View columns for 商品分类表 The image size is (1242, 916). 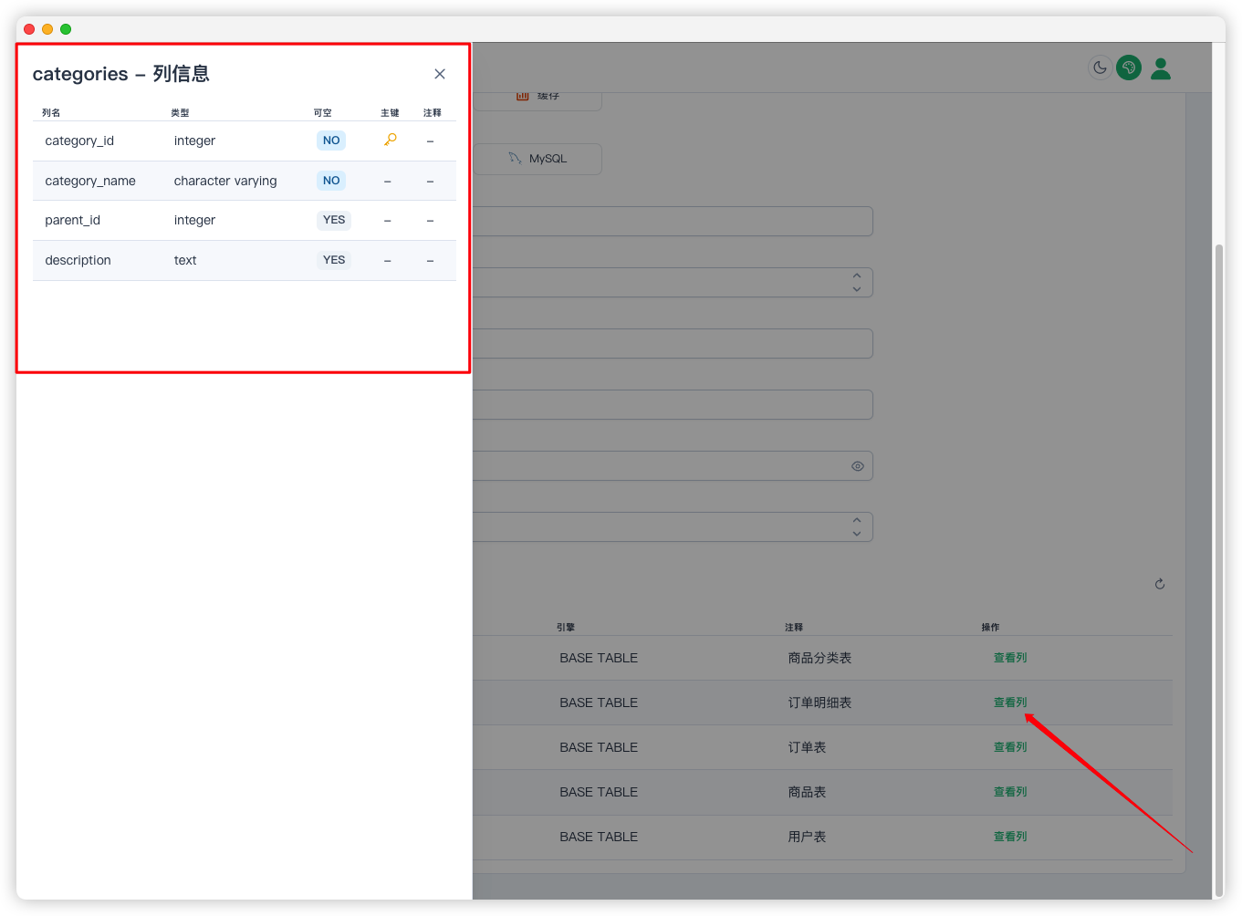[1010, 658]
